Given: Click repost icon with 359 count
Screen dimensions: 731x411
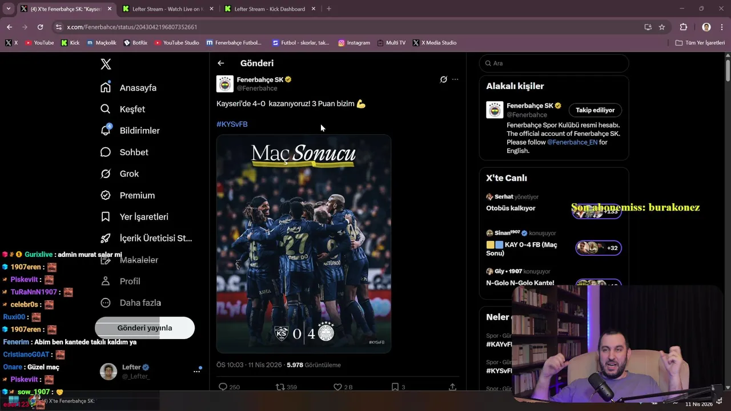Looking at the screenshot, I should click(x=280, y=387).
